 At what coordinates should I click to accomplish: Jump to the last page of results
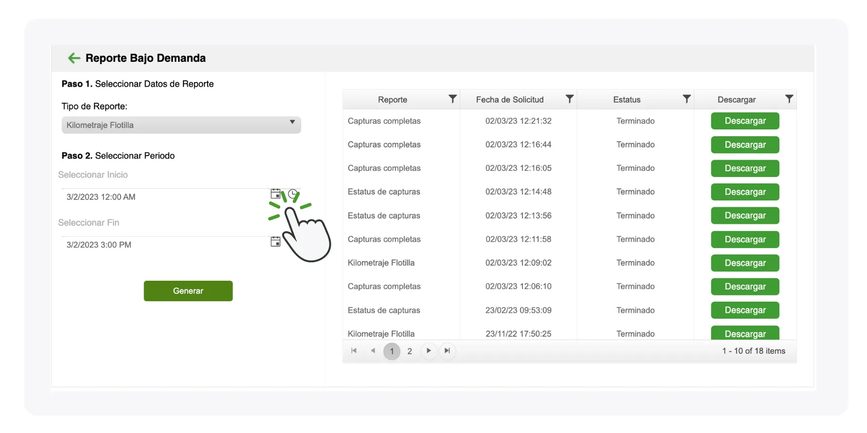(447, 351)
